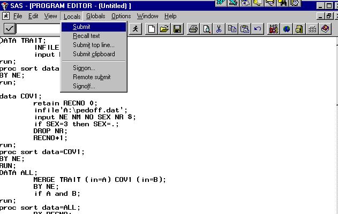Image resolution: width=338 pixels, height=214 pixels.
Task: Click the line 'retain RECNO 0;'
Action: point(65,103)
